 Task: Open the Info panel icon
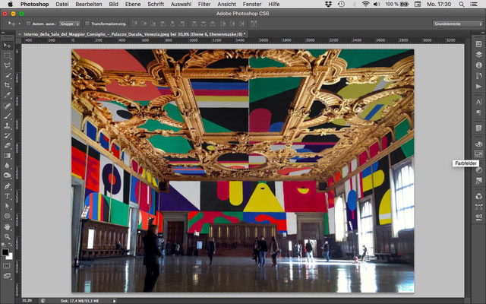click(x=479, y=65)
